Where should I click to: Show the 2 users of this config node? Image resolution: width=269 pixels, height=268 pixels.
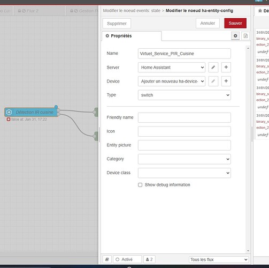pyautogui.click(x=149, y=259)
